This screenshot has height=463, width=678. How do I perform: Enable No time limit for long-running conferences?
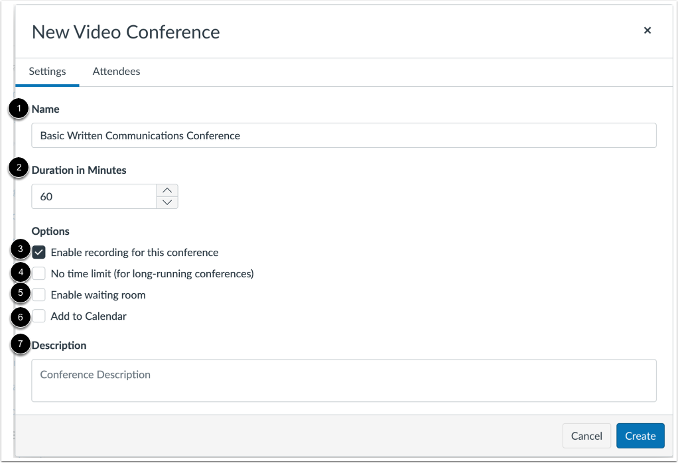[38, 273]
